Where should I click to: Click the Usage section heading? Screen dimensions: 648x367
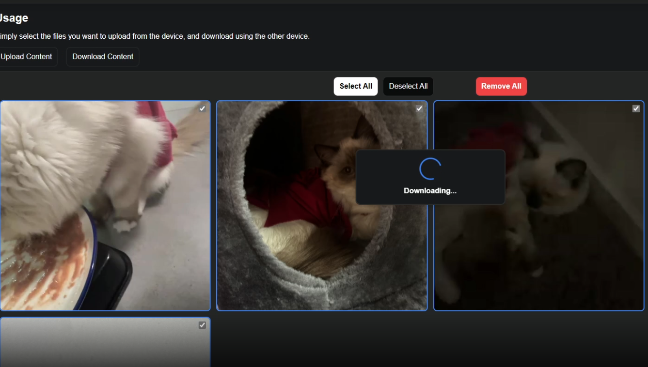pyautogui.click(x=14, y=18)
